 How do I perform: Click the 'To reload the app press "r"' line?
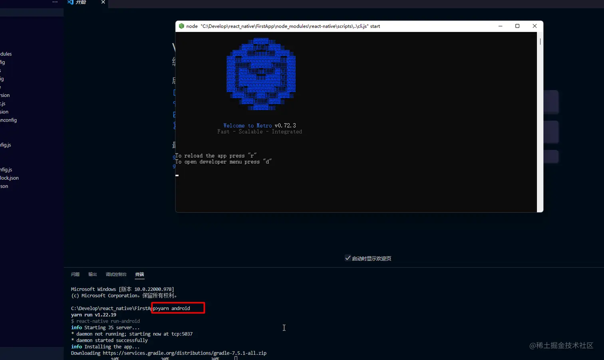(x=216, y=155)
